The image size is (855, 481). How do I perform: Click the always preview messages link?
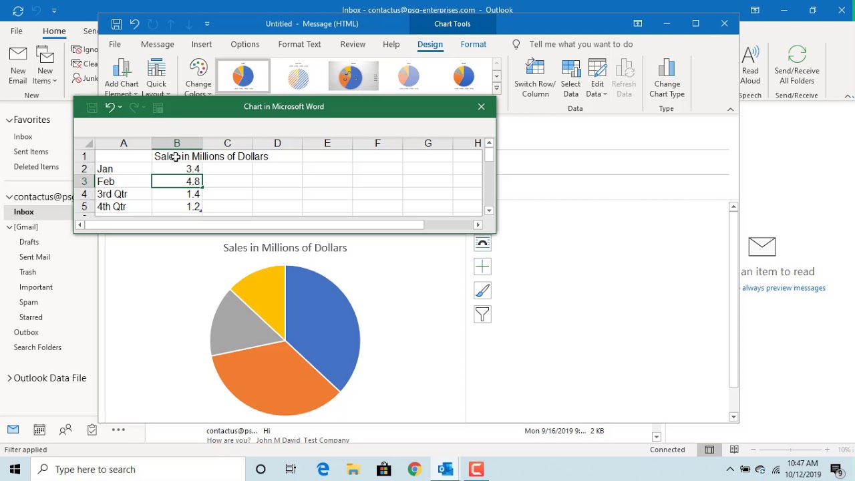click(x=784, y=288)
